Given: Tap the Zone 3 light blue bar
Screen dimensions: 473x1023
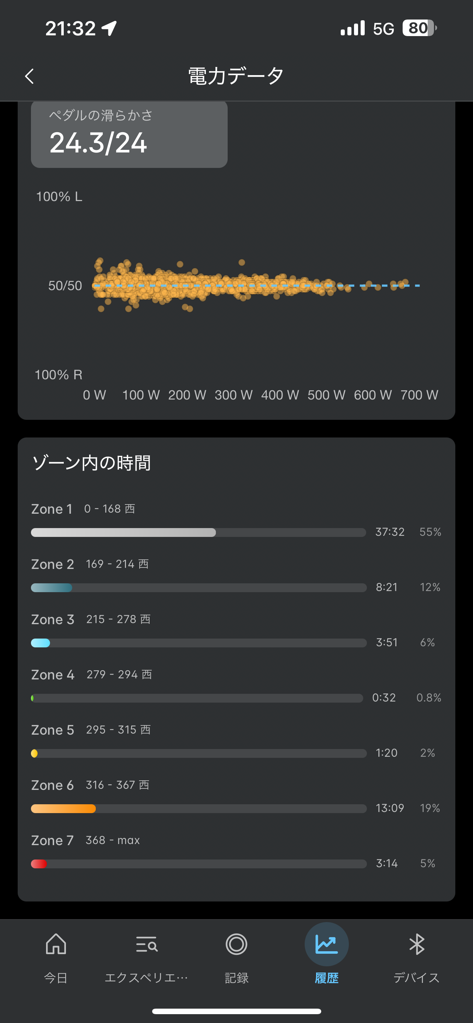Looking at the screenshot, I should (x=41, y=643).
